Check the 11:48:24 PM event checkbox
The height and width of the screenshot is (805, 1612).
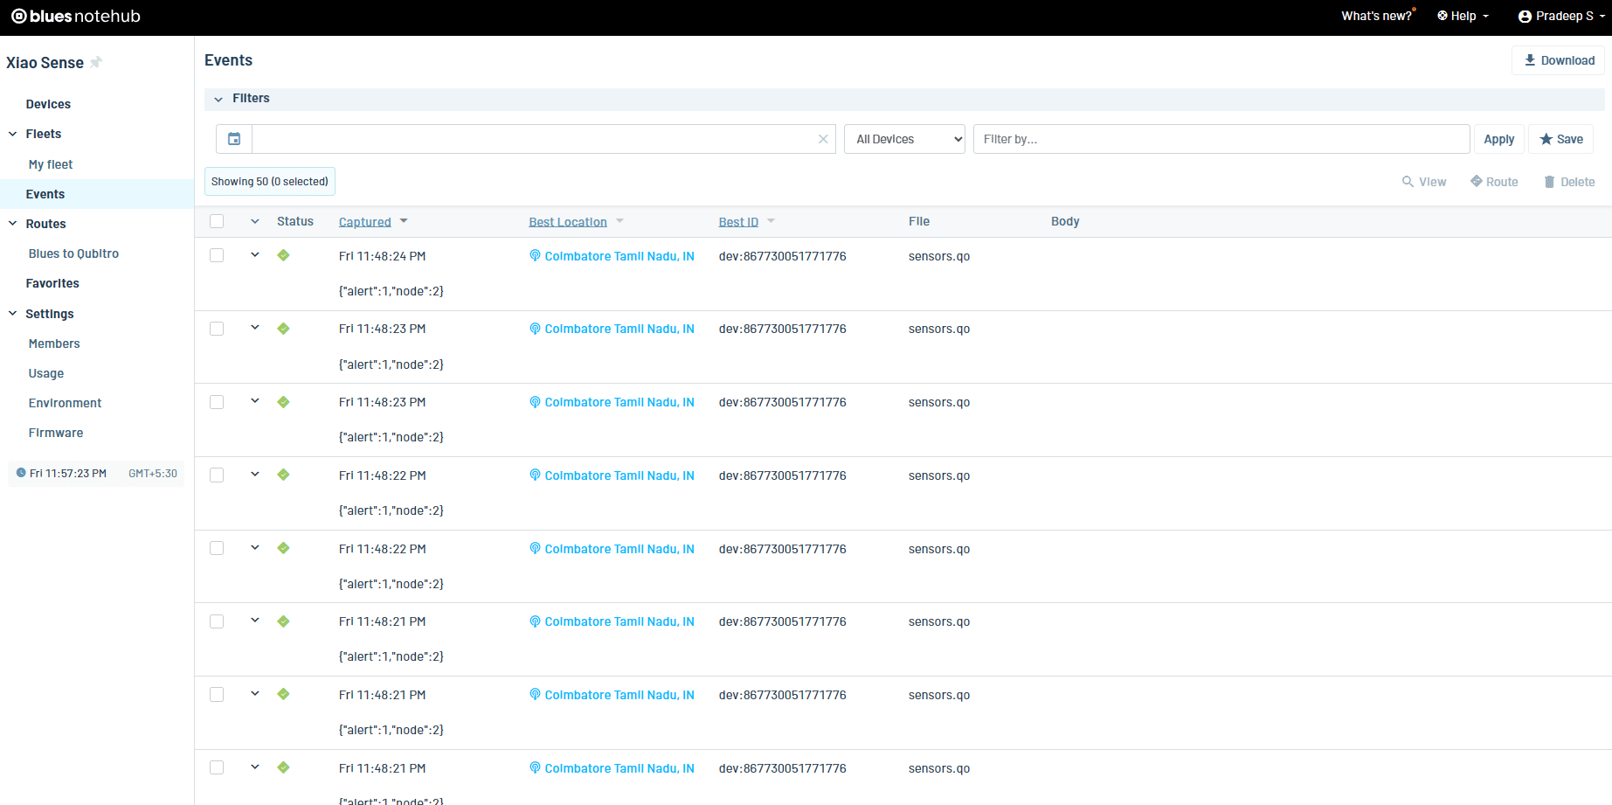point(217,255)
